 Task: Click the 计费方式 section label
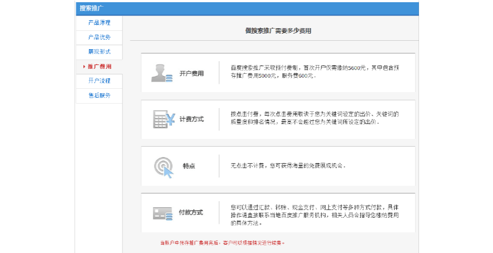pos(192,119)
